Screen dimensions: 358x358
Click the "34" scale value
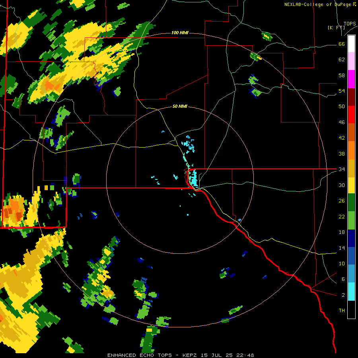(x=342, y=169)
